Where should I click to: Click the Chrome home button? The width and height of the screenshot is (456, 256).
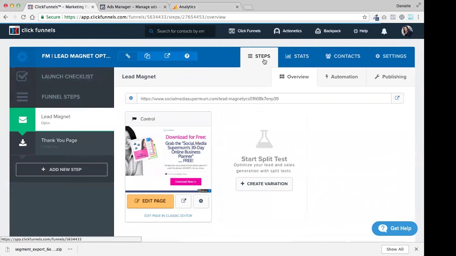pyautogui.click(x=32, y=17)
